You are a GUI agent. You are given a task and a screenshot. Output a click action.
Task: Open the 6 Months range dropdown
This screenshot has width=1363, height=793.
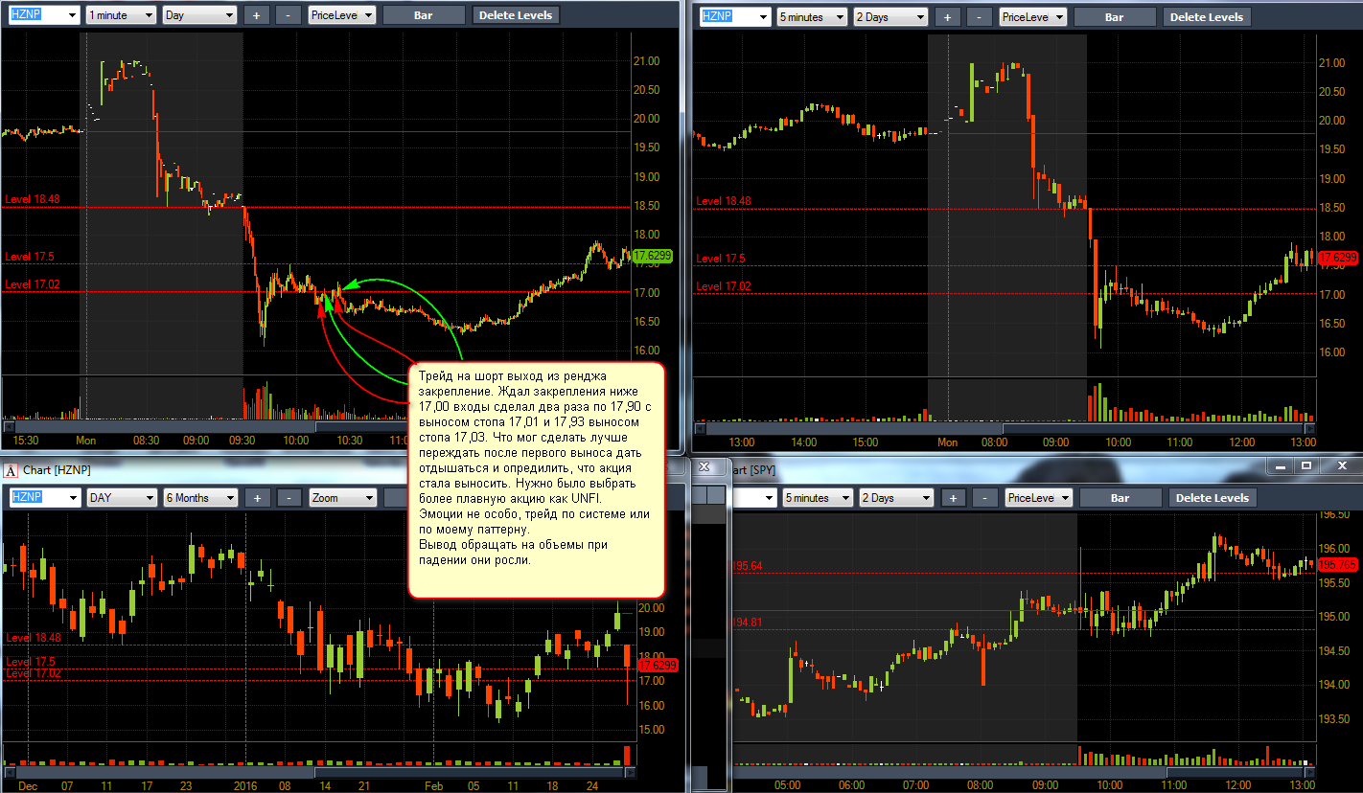click(x=199, y=498)
